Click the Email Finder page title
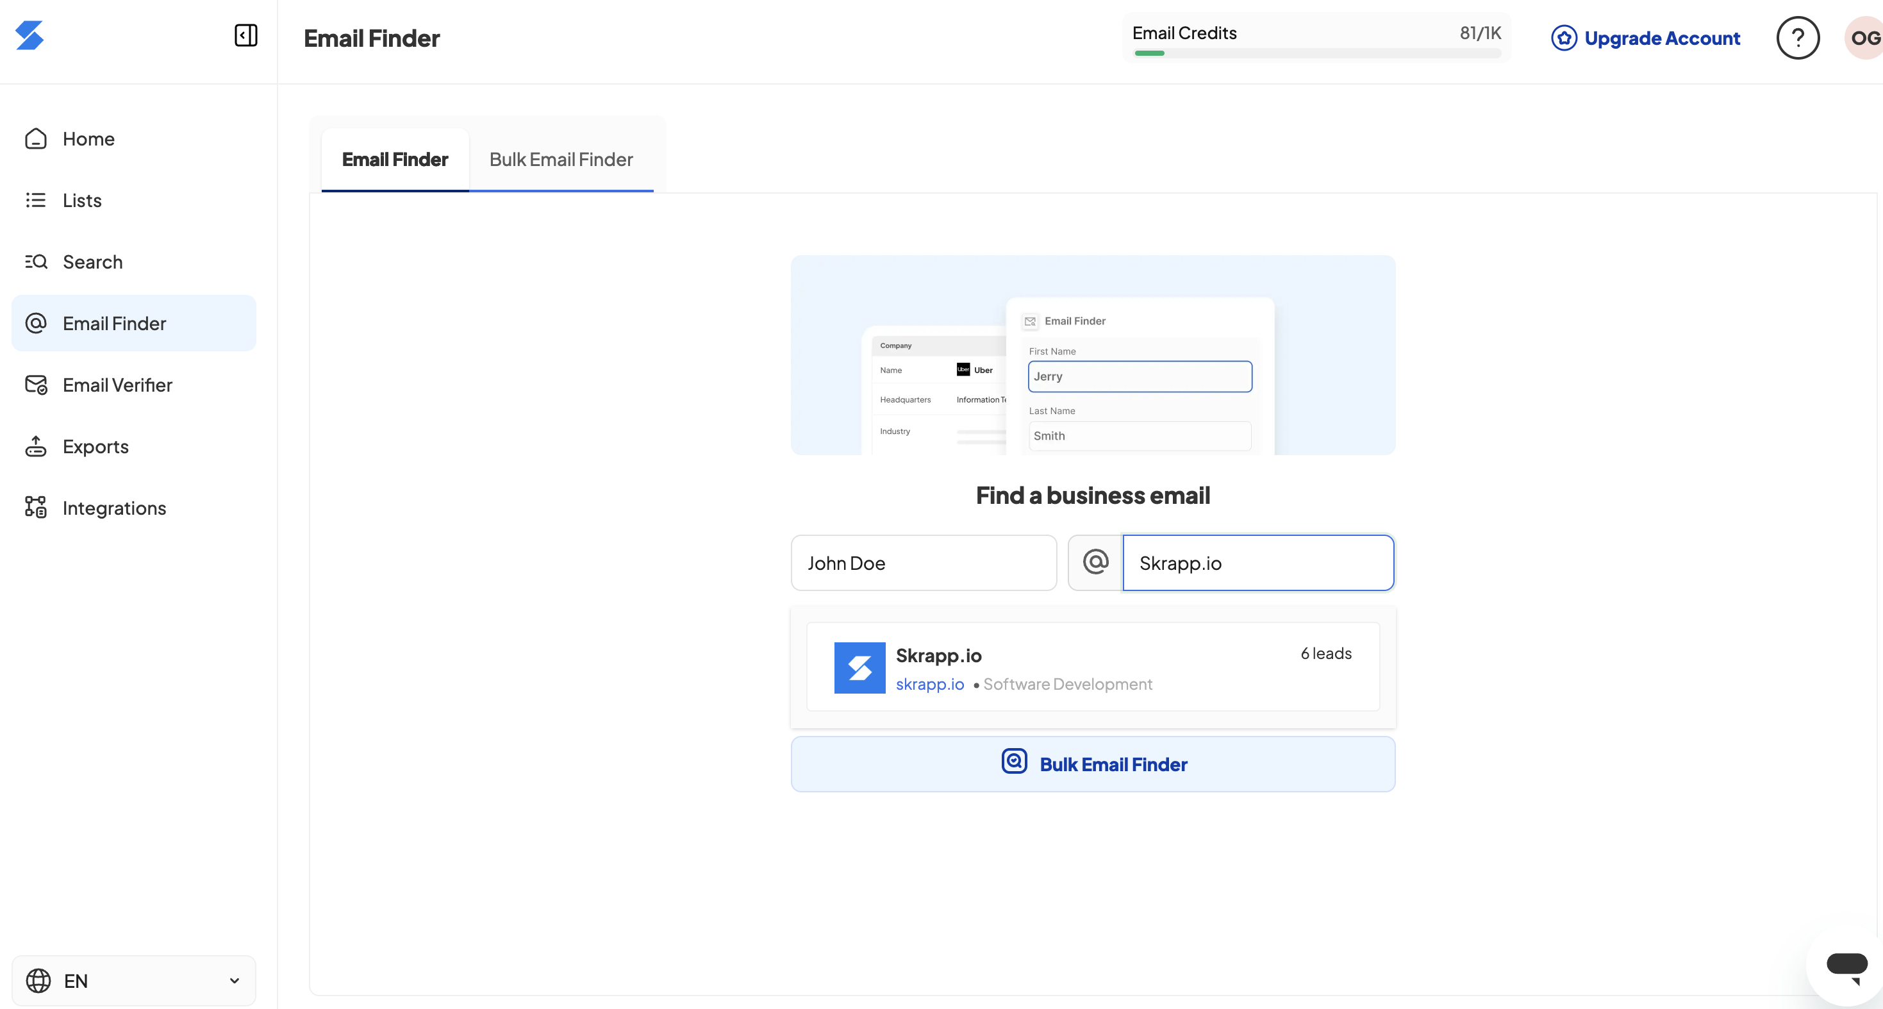This screenshot has height=1009, width=1883. point(371,38)
